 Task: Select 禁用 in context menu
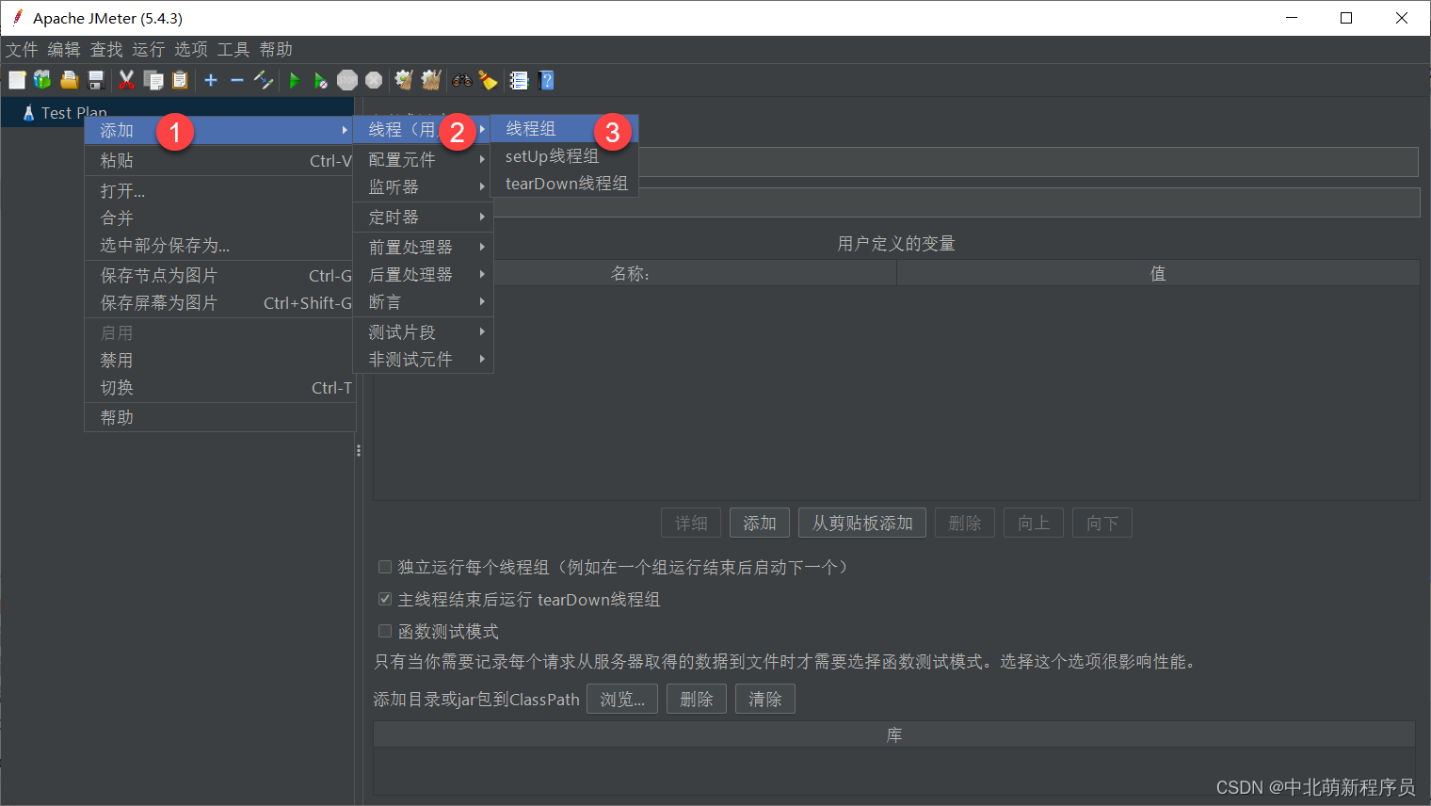tap(219, 360)
